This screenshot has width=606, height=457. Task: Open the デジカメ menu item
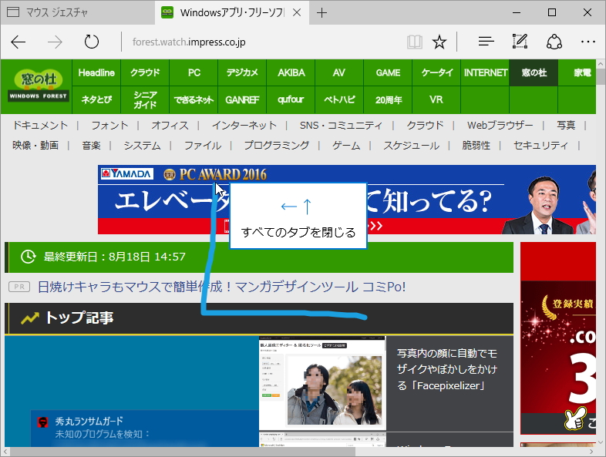point(242,72)
